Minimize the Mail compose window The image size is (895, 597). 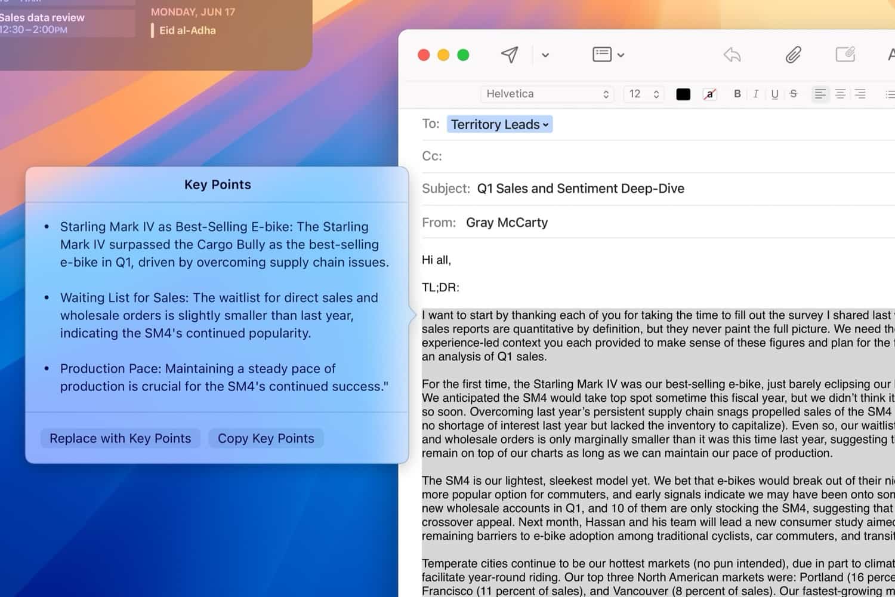coord(443,55)
